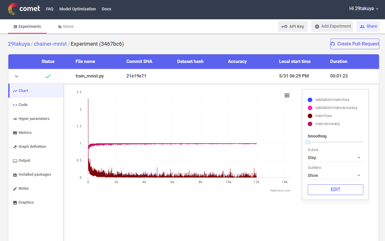Change the Outliers setting dropdown

tap(335, 175)
